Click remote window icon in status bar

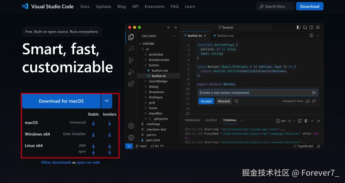click(129, 146)
